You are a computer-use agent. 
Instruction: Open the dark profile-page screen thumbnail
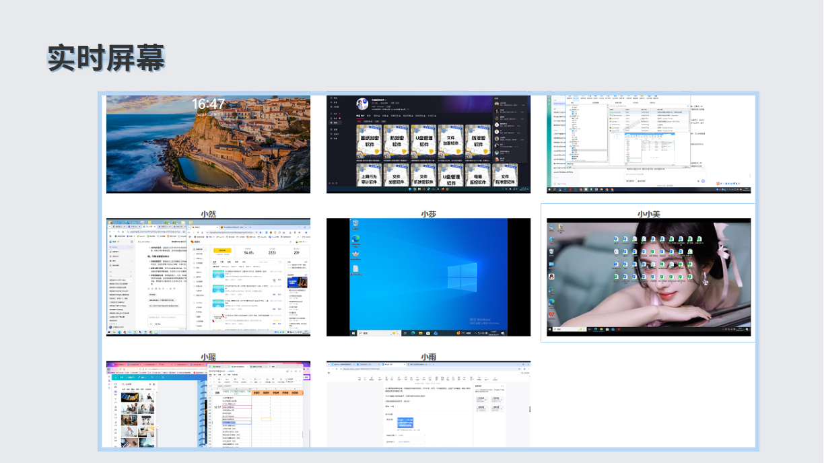(x=429, y=144)
